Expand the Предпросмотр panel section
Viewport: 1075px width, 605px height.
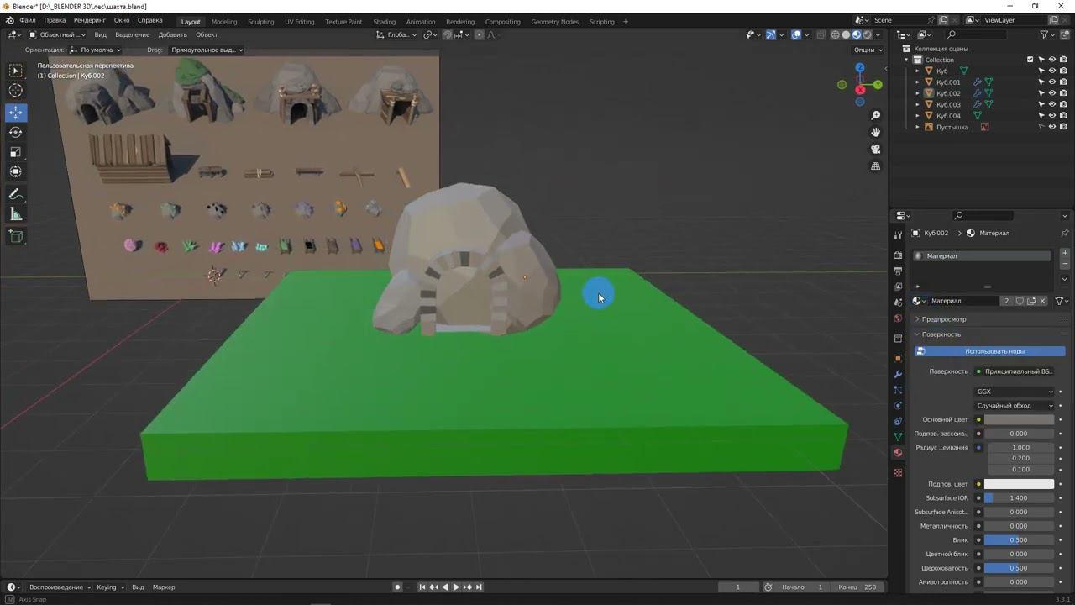pos(944,319)
